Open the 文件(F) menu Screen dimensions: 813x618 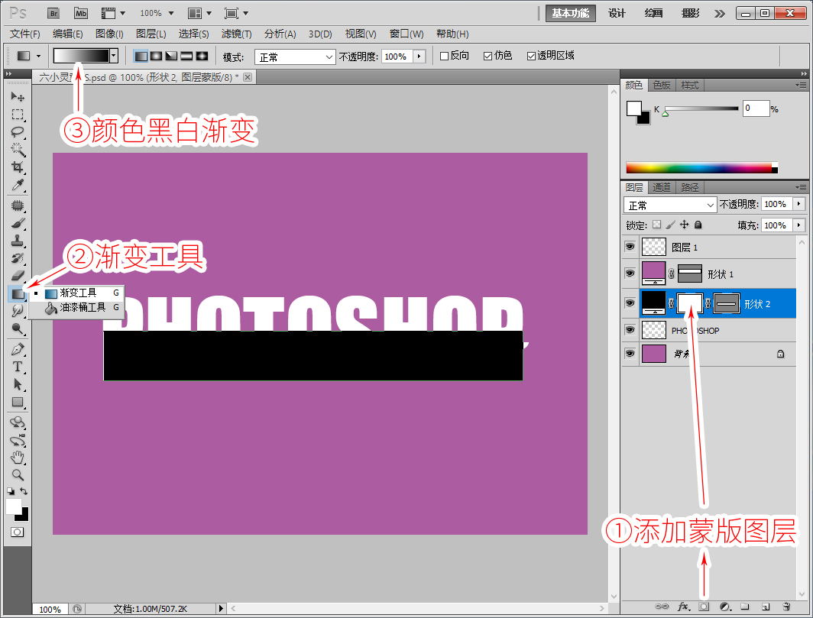coord(25,34)
